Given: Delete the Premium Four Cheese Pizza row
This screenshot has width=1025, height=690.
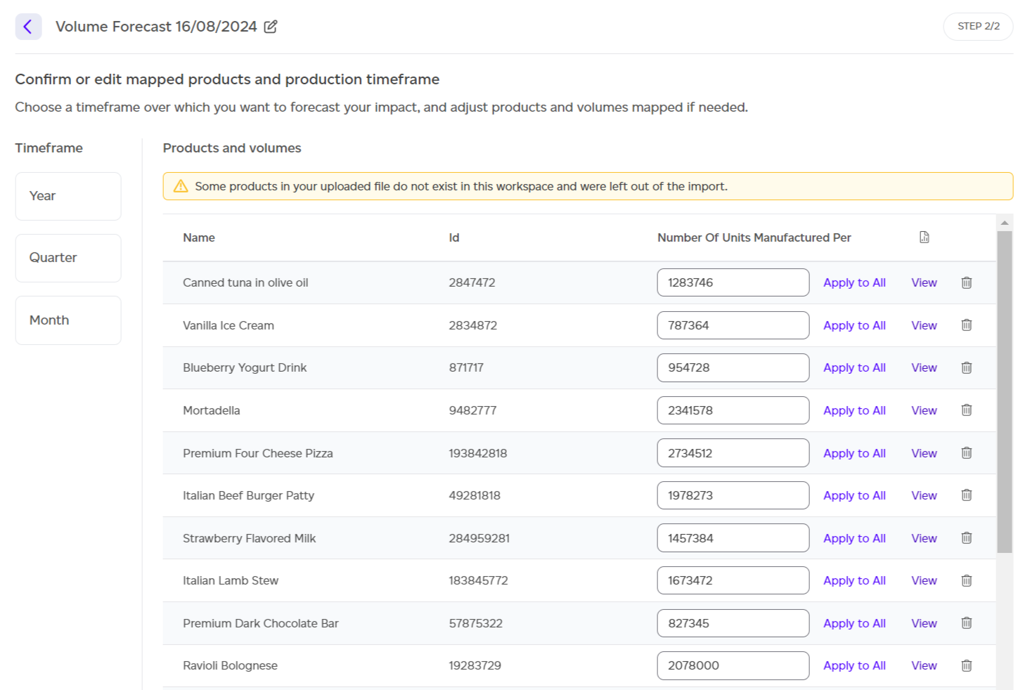Looking at the screenshot, I should [x=967, y=453].
